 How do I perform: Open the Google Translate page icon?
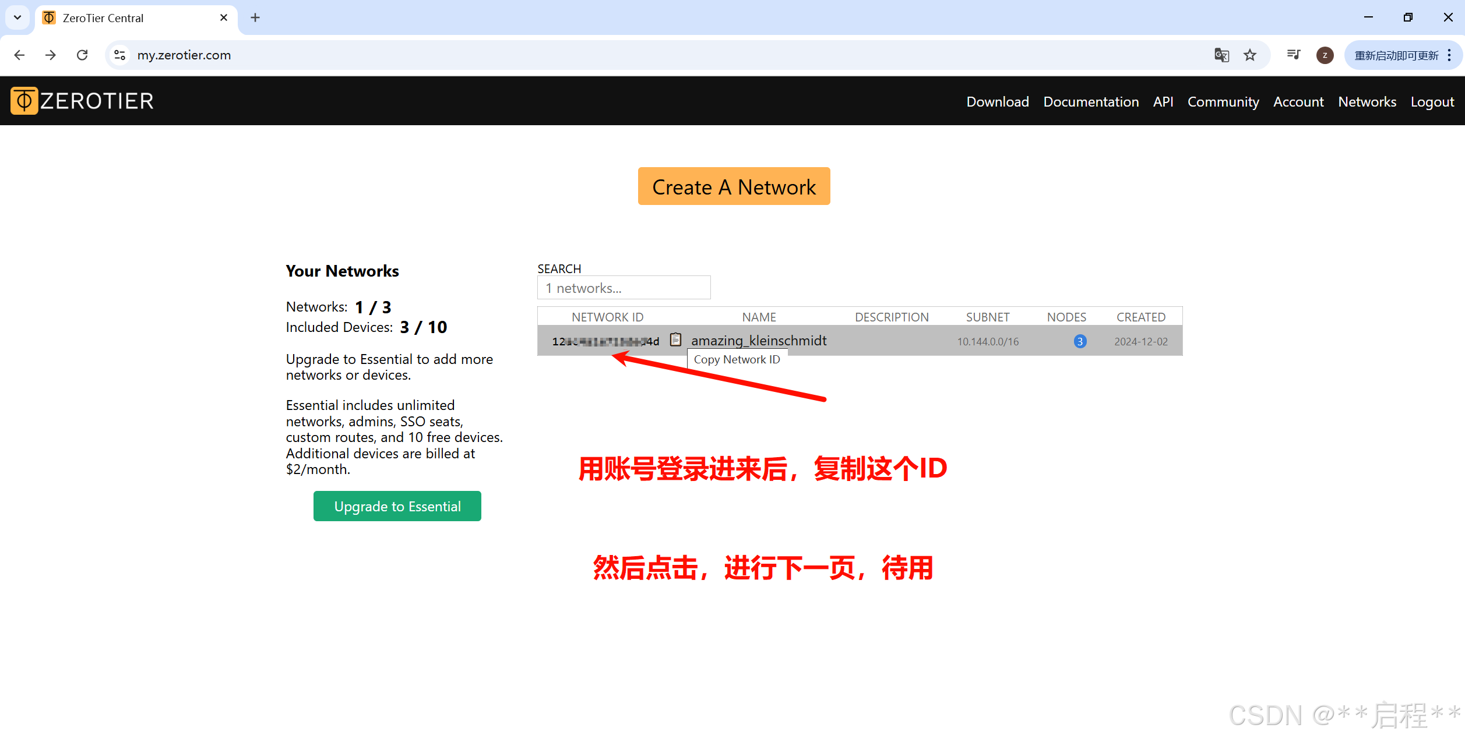coord(1221,55)
